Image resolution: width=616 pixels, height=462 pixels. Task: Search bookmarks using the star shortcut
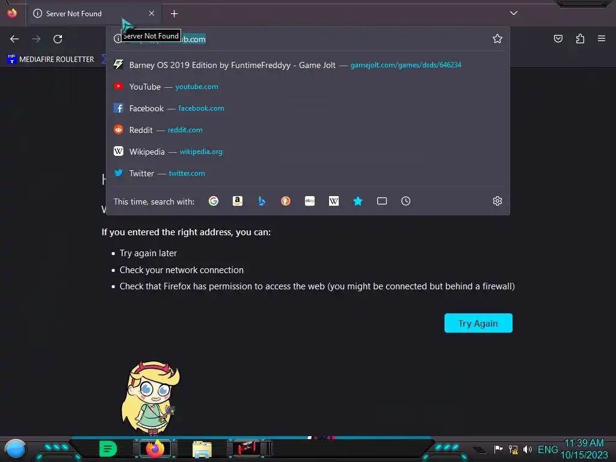click(357, 201)
